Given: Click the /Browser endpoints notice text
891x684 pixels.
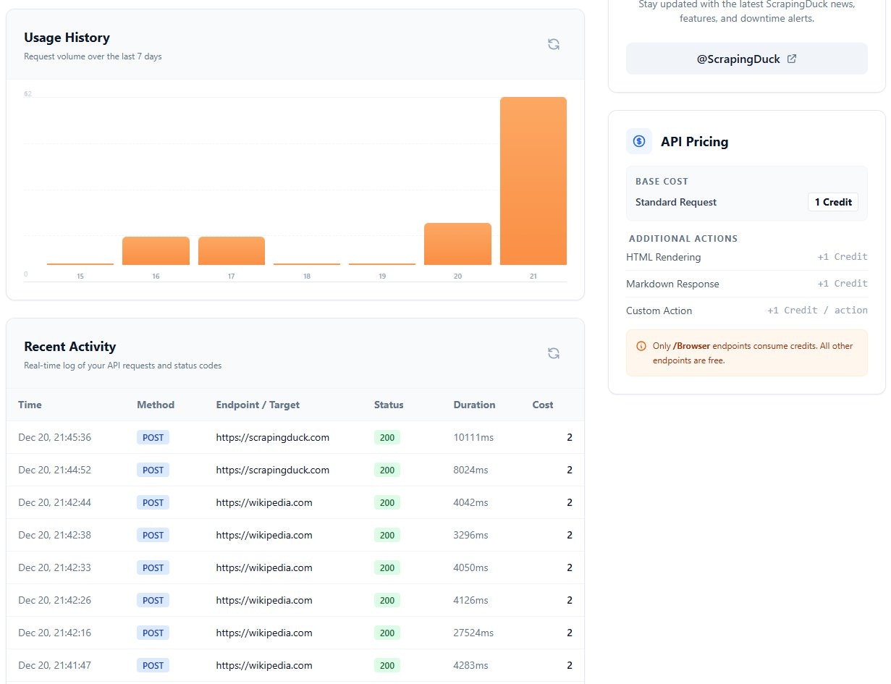Looking at the screenshot, I should tap(753, 353).
